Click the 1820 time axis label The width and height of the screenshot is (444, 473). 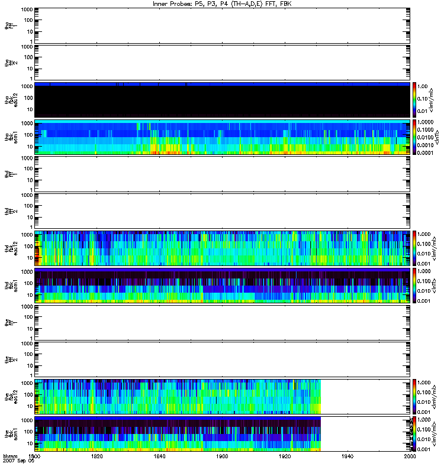point(96,456)
